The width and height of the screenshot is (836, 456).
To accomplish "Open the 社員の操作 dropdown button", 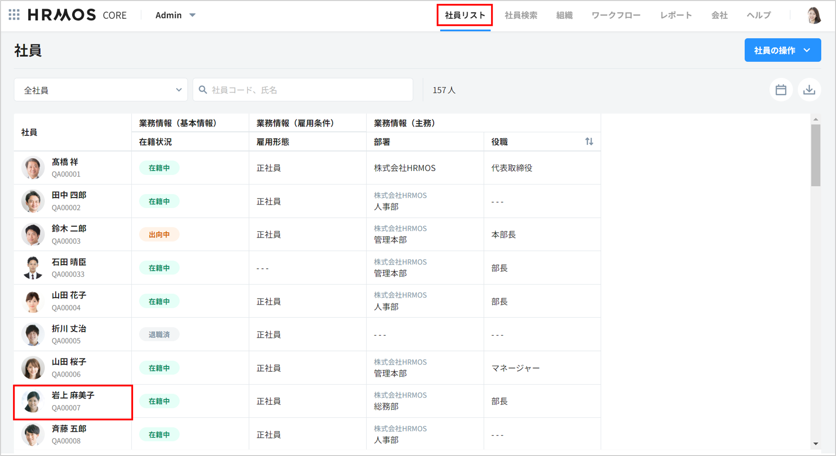I will click(782, 50).
